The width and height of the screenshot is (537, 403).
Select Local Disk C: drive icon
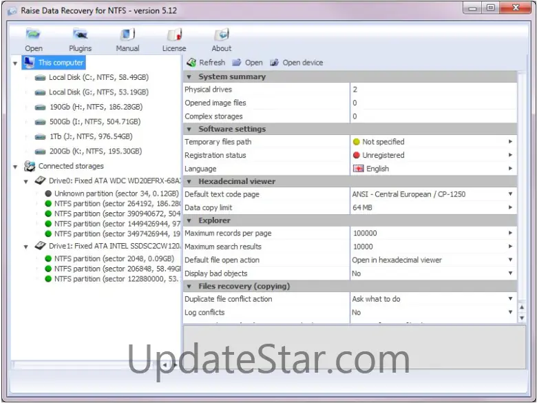[x=40, y=78]
